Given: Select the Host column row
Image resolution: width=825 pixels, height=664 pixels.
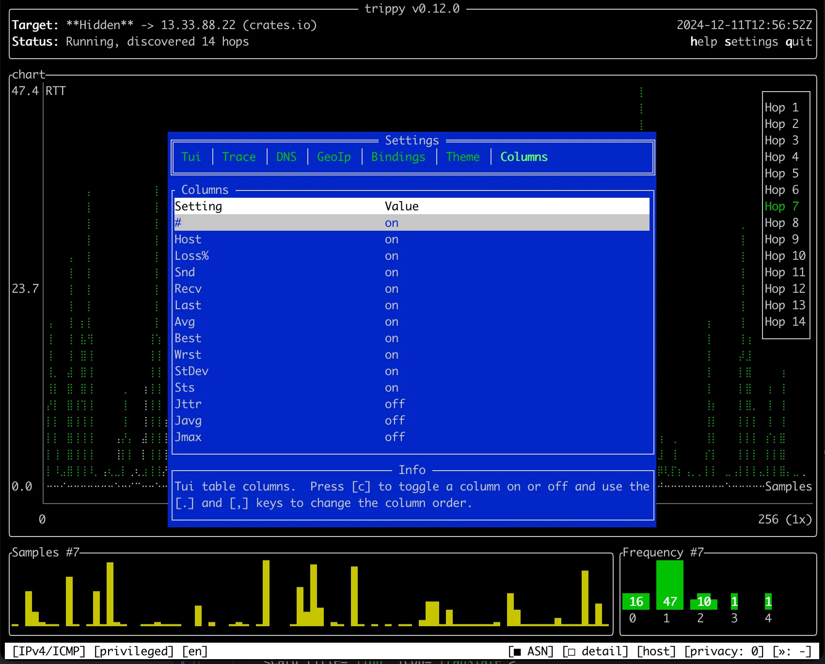Looking at the screenshot, I should [188, 239].
